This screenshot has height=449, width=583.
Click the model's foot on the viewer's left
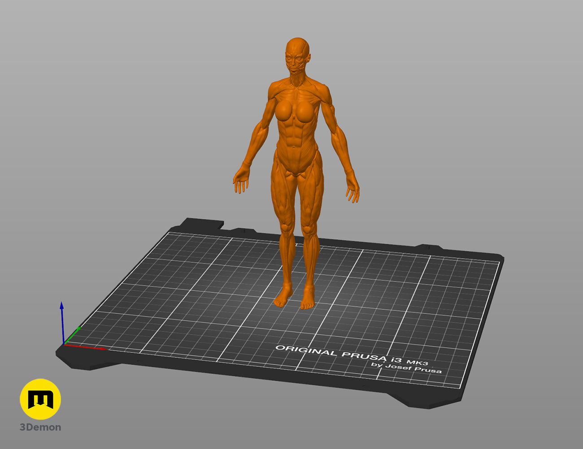click(x=283, y=297)
